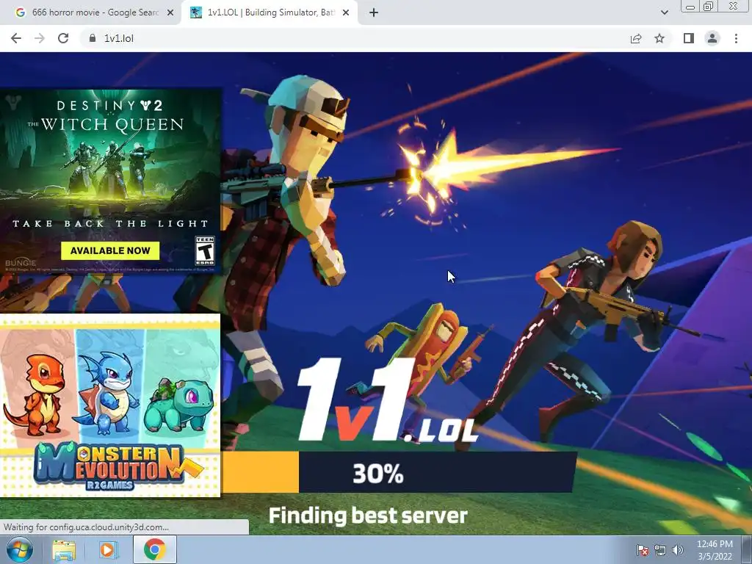Screen dimensions: 752x564
Task: Expand the tab search dropdown
Action: (x=664, y=12)
